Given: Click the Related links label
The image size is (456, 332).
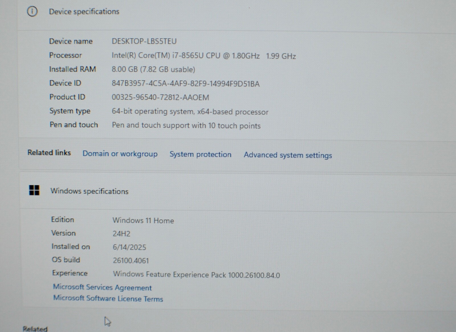Looking at the screenshot, I should coord(49,153).
